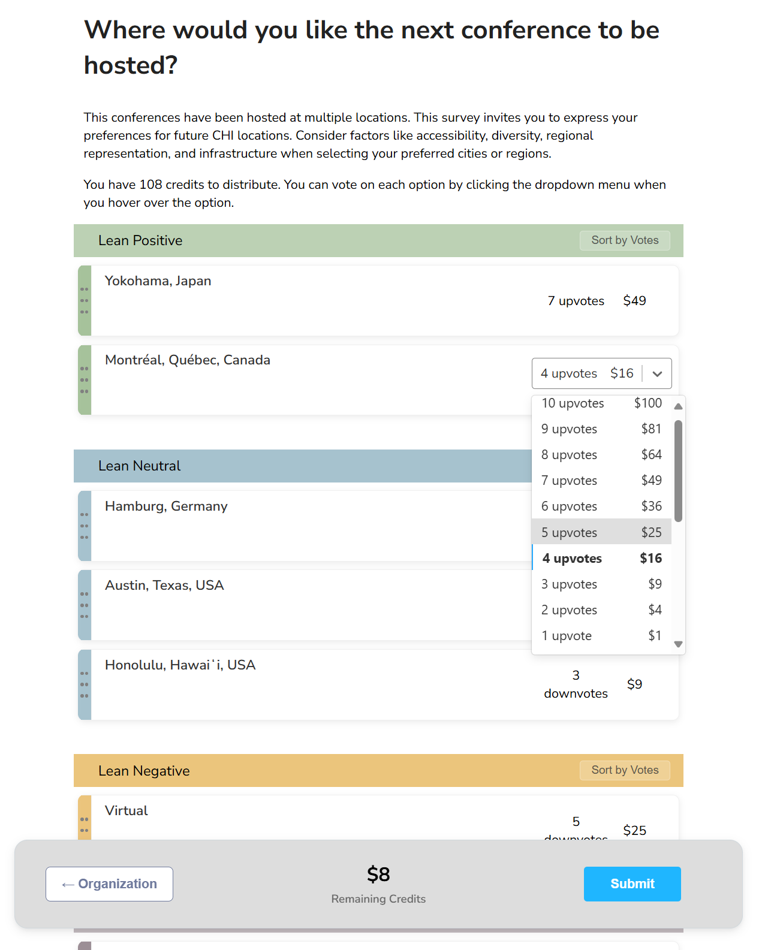This screenshot has width=768, height=950.
Task: Click drag handle beside Montréal, Québec, Canada
Action: [85, 380]
